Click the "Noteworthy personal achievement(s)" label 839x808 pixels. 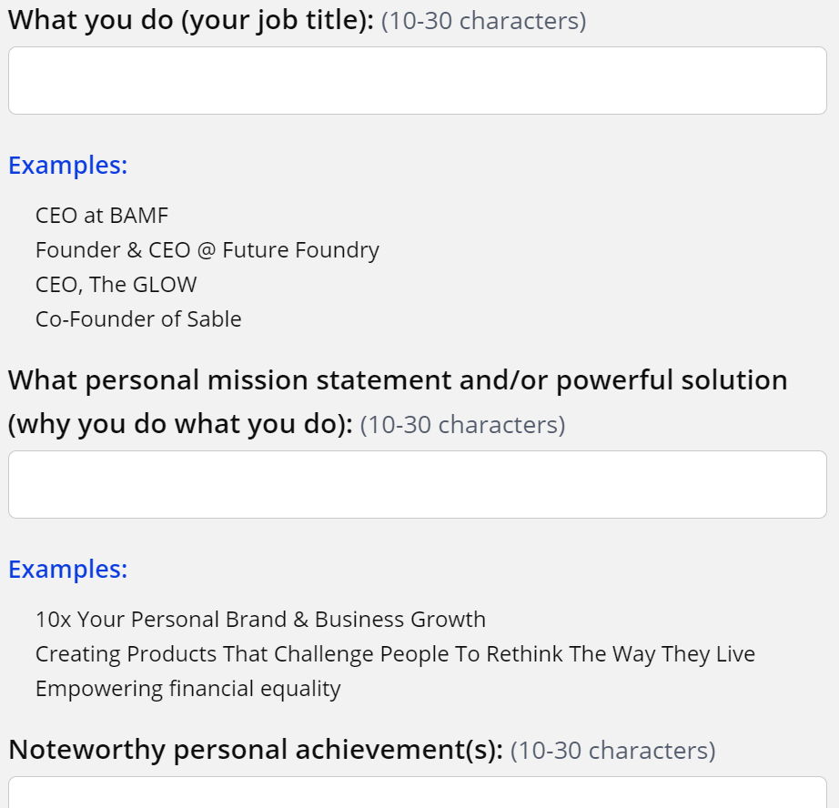click(255, 750)
